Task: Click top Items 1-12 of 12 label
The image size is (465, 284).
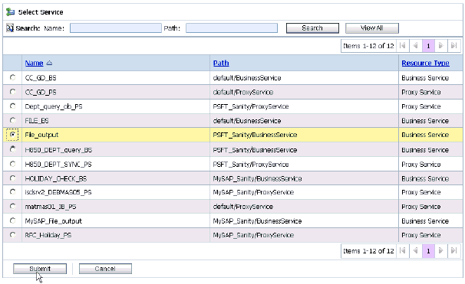Action: 368,46
